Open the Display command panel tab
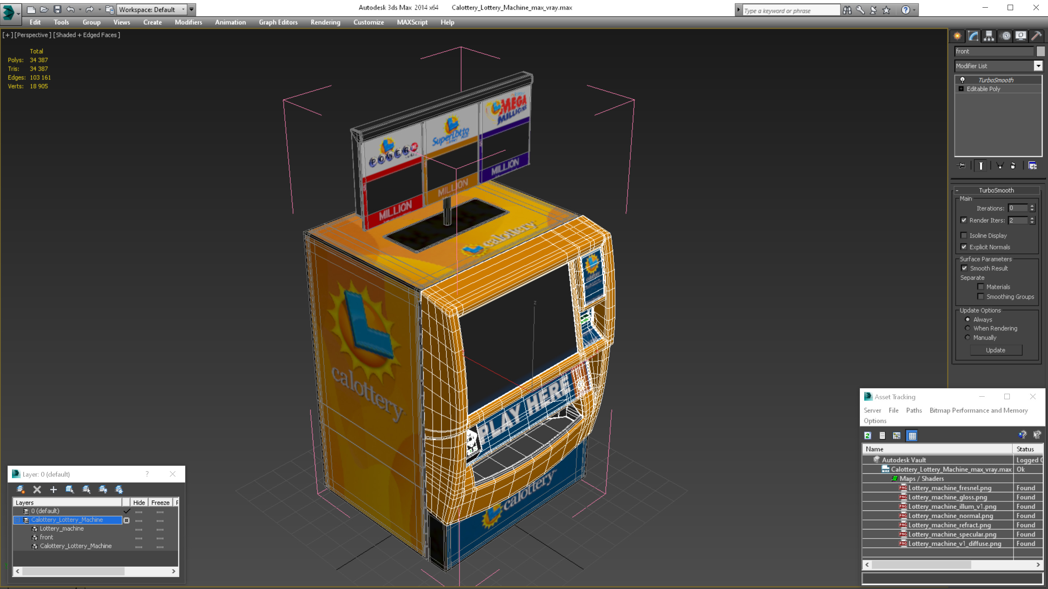Image resolution: width=1048 pixels, height=589 pixels. [1021, 36]
